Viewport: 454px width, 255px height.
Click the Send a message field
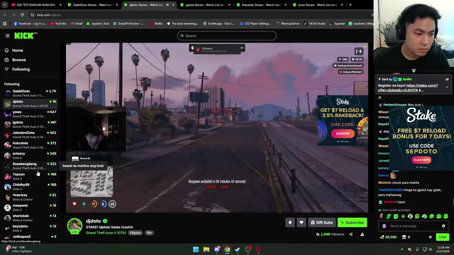[413, 226]
